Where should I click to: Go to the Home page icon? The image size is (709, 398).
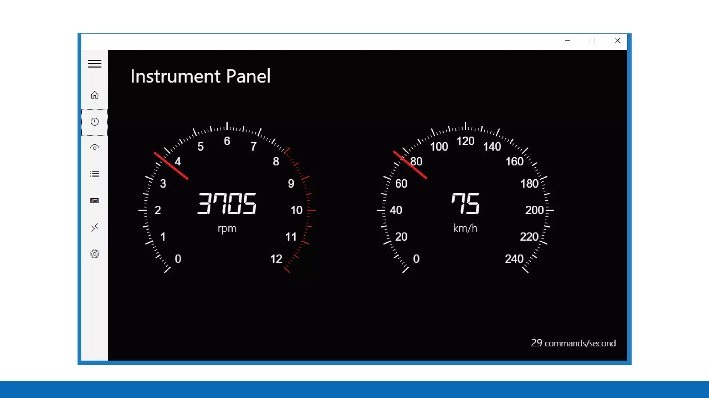click(95, 95)
